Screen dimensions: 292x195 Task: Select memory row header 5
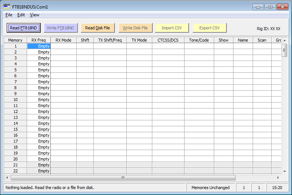tap(16, 70)
